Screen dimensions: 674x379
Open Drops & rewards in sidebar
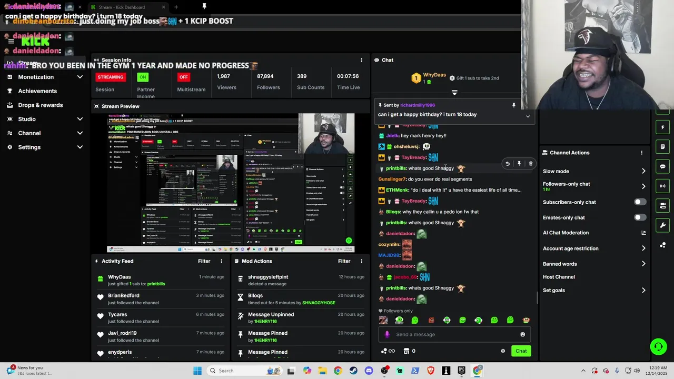[x=41, y=105]
